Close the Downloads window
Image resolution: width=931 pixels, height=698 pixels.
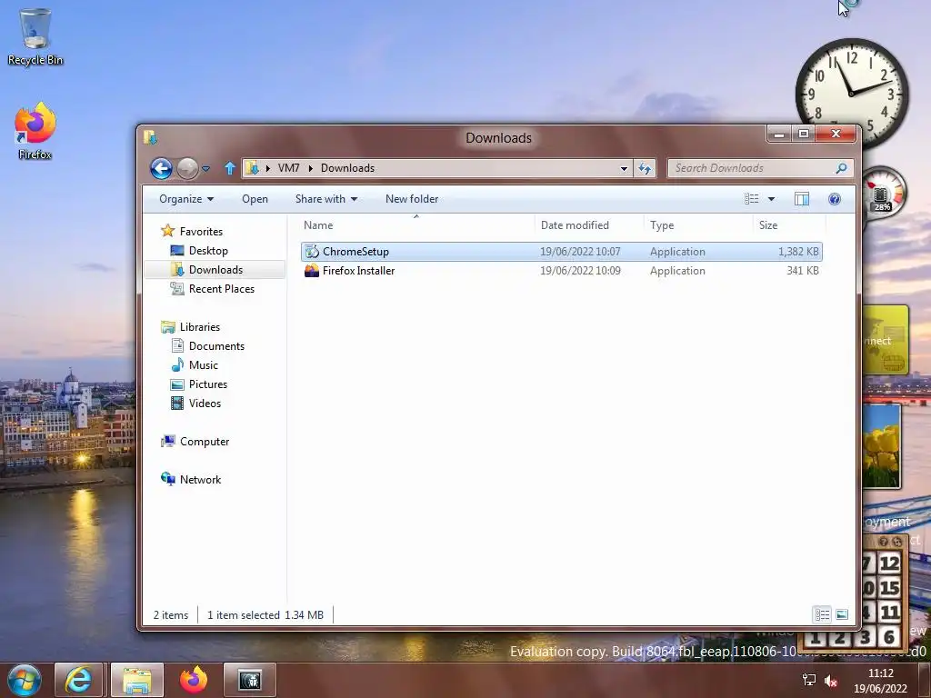(x=836, y=135)
